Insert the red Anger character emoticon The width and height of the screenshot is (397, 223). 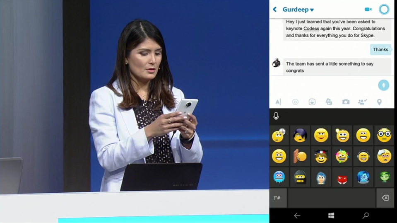[x=342, y=177]
